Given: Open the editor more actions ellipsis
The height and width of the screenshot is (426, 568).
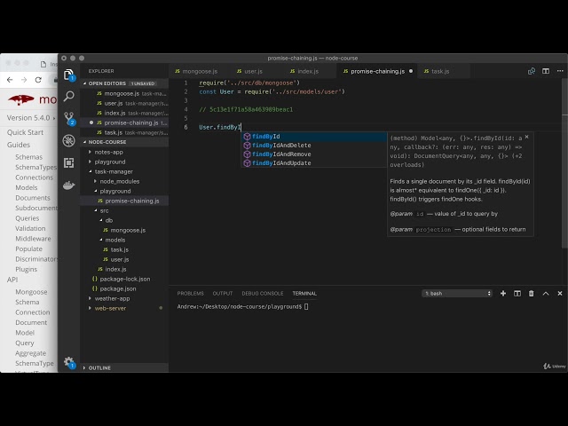Looking at the screenshot, I should coord(560,71).
